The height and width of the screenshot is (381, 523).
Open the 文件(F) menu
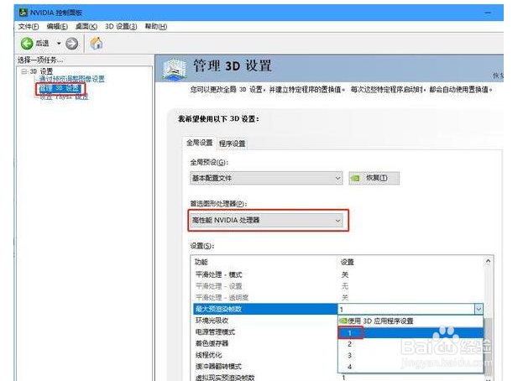(29, 27)
